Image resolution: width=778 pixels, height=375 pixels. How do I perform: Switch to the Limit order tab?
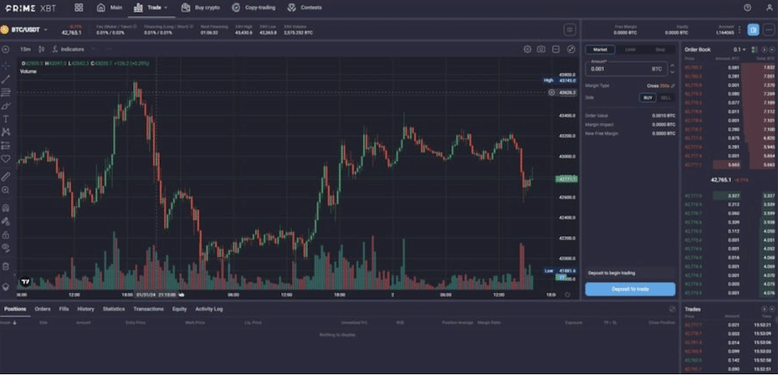pyautogui.click(x=630, y=49)
